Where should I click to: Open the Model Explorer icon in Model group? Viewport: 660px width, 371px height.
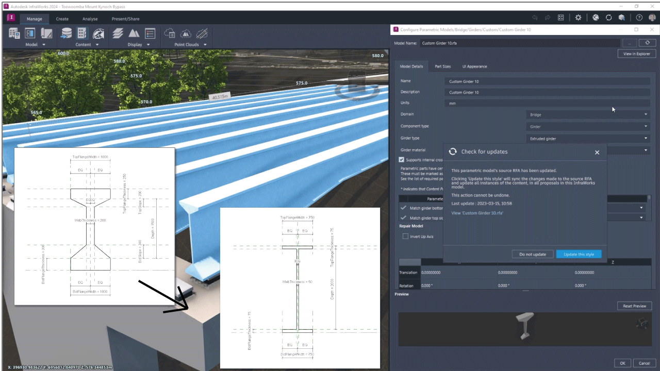tap(14, 33)
